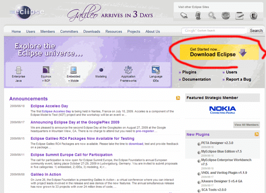Click the New Plugins section heading
The width and height of the screenshot is (266, 193).
click(x=198, y=135)
